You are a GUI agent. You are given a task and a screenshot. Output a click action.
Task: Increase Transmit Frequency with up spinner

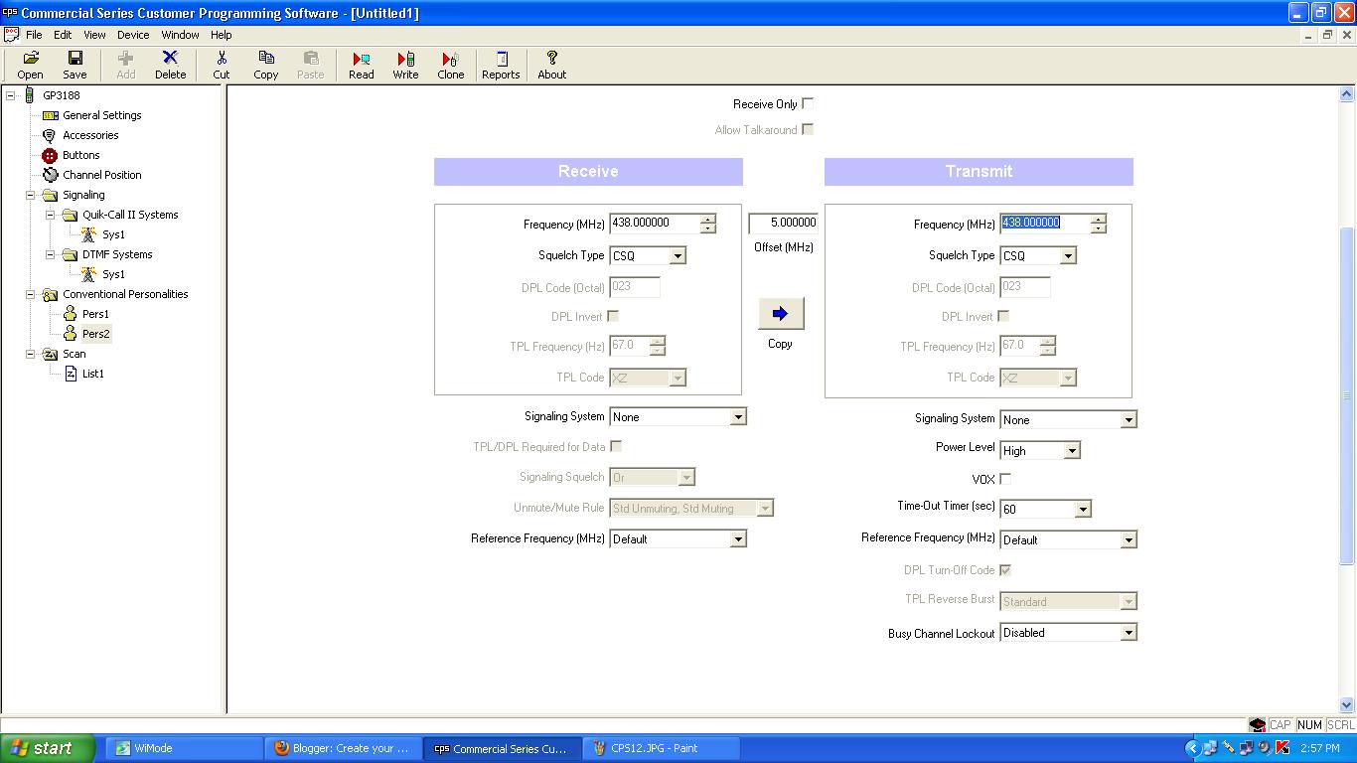(x=1098, y=219)
